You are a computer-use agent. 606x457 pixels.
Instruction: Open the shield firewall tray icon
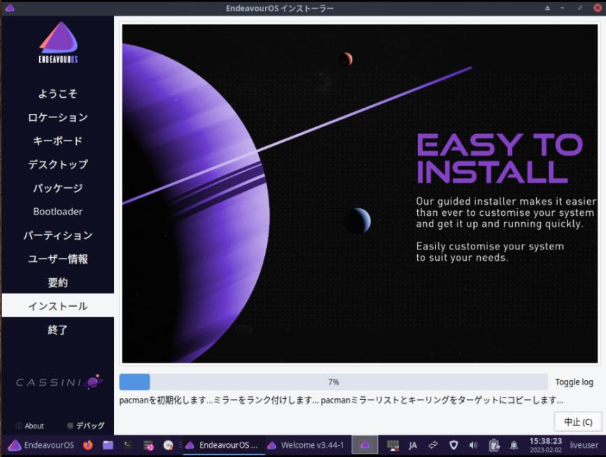point(454,445)
